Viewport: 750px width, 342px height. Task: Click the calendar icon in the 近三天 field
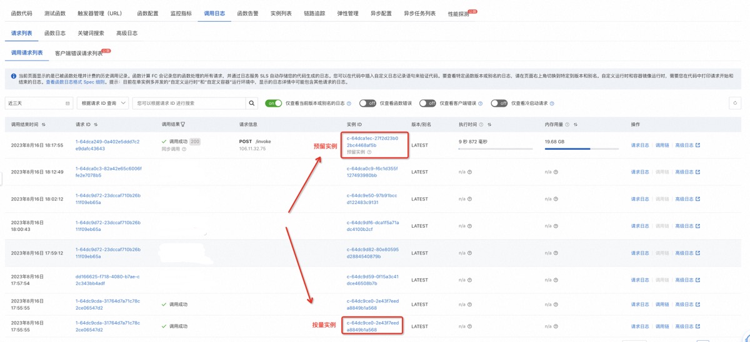67,103
